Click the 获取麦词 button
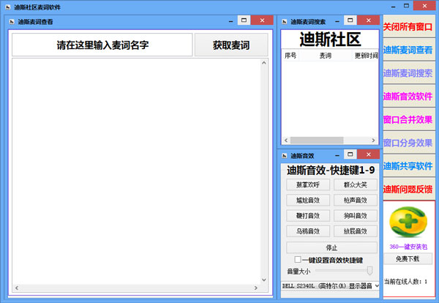 [x=231, y=45]
